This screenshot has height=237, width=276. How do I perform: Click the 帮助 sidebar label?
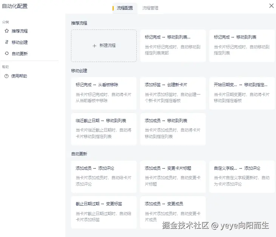(x=5, y=67)
